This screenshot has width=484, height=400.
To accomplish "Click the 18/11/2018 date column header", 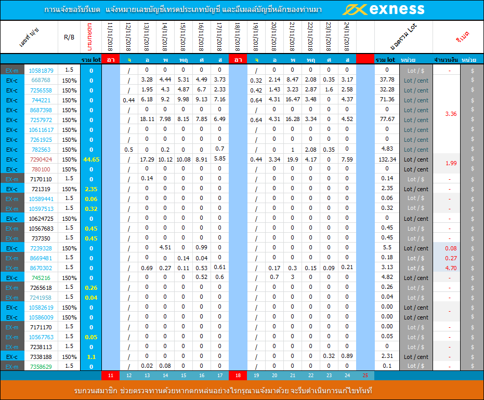I will [x=238, y=37].
